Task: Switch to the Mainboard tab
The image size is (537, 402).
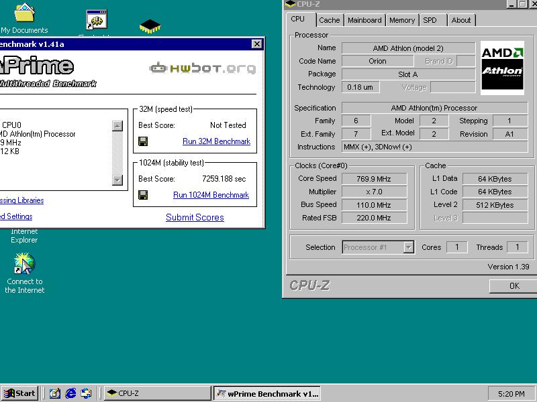Action: [364, 20]
